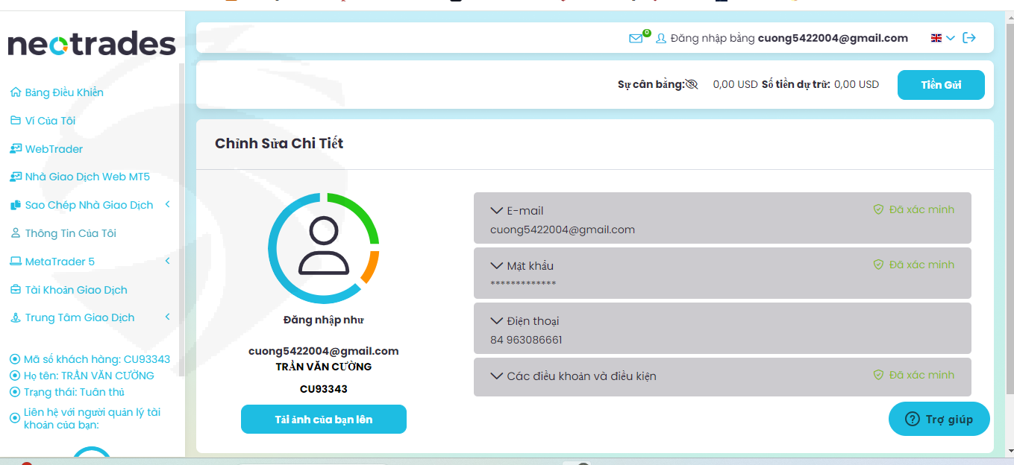Viewport: 1014px width, 465px height.
Task: Click the icon beside Nhà Giao Dịch Web MT5
Action: click(x=16, y=177)
